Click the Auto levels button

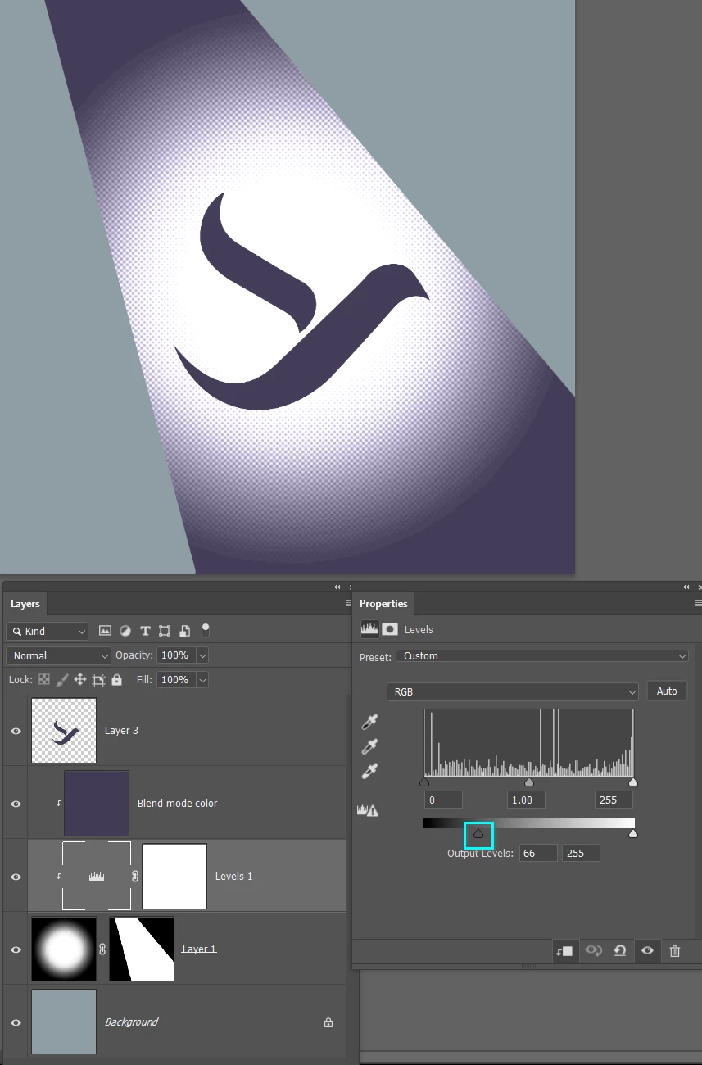click(x=667, y=691)
